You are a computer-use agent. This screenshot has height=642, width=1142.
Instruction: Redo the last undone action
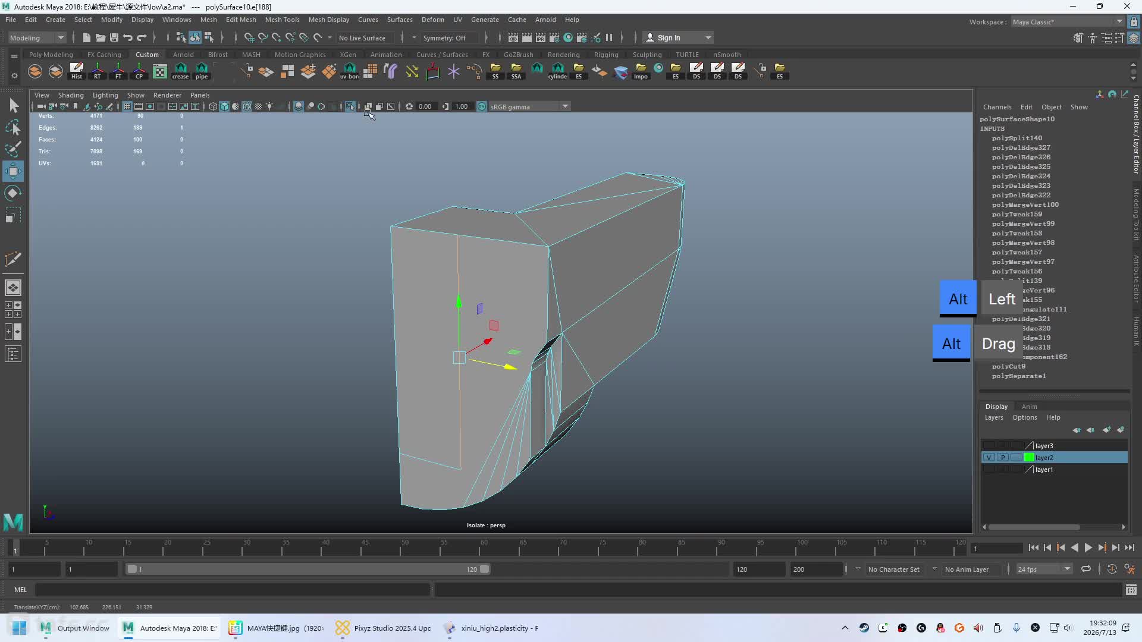pos(142,37)
